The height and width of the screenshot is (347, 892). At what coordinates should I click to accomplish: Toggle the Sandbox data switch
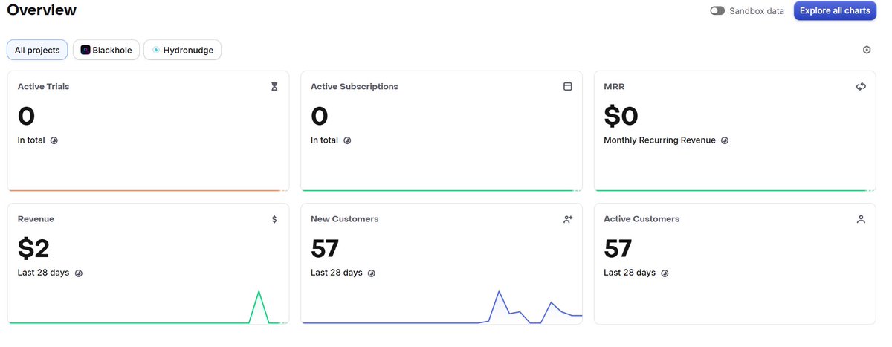click(x=717, y=11)
